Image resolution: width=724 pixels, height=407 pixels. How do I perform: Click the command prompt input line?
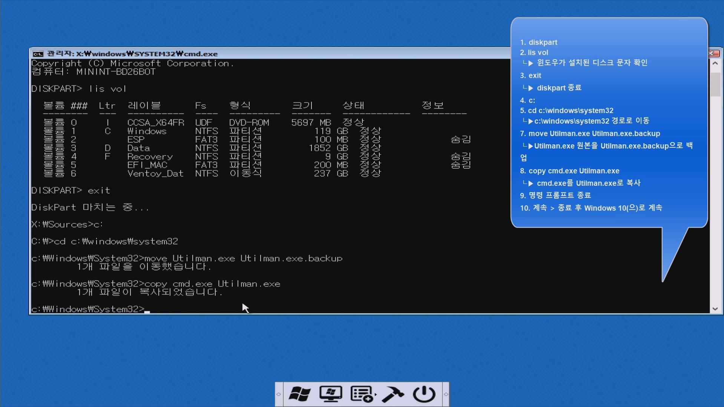[147, 309]
